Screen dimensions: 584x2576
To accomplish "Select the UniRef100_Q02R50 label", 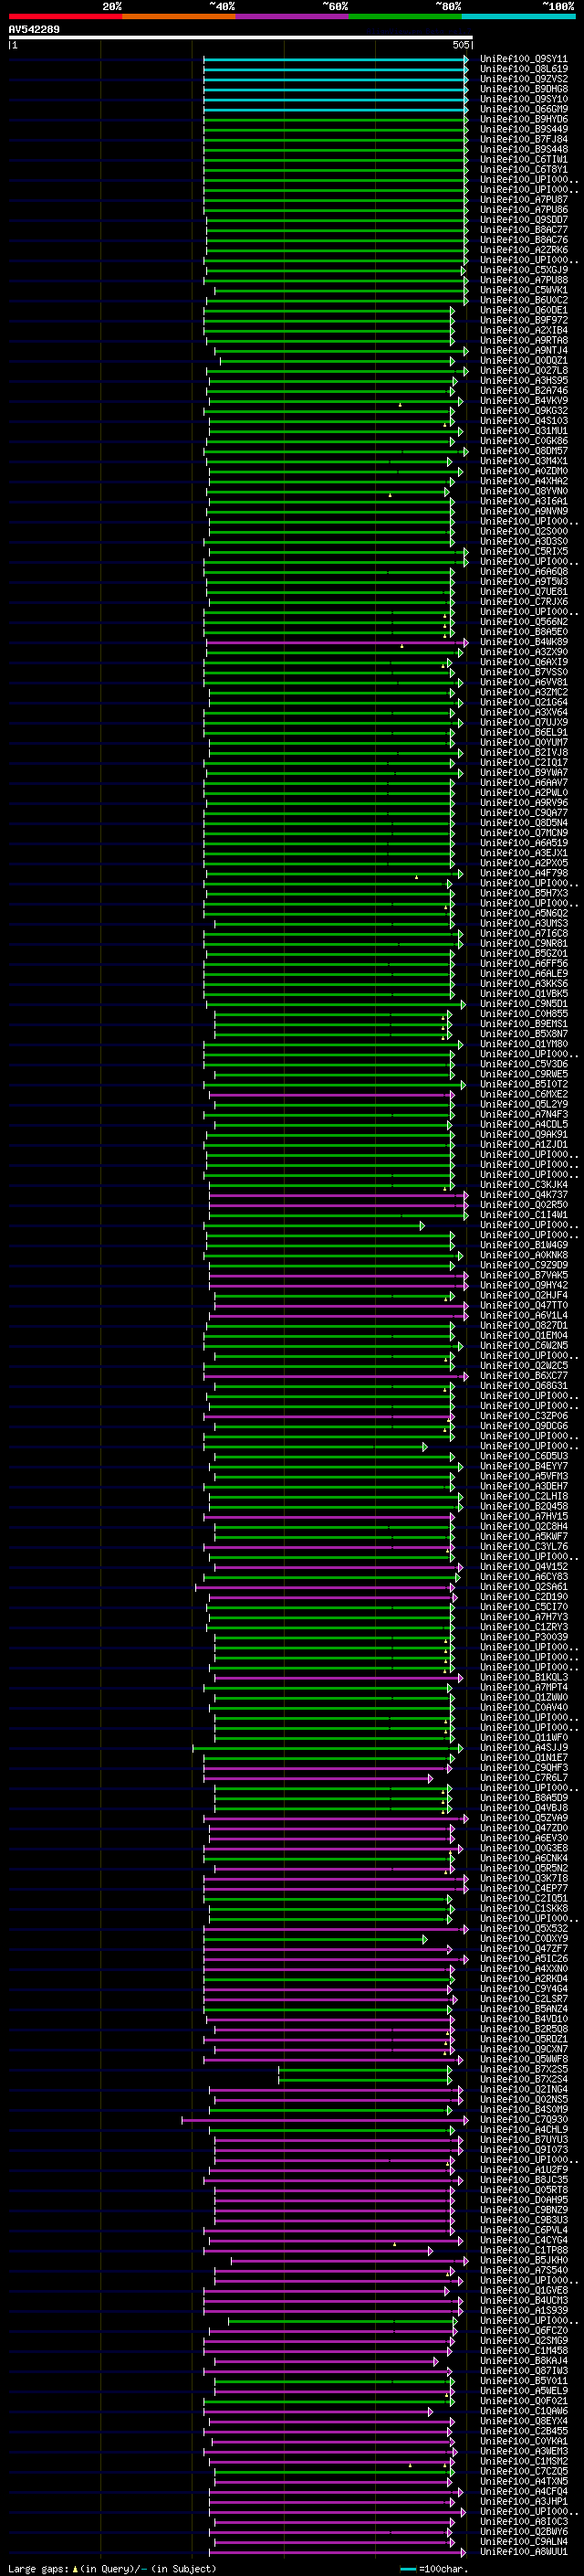I will (x=523, y=1205).
